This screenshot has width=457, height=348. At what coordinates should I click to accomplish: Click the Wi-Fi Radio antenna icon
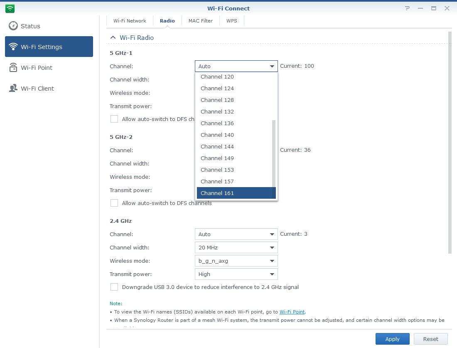[x=112, y=37]
